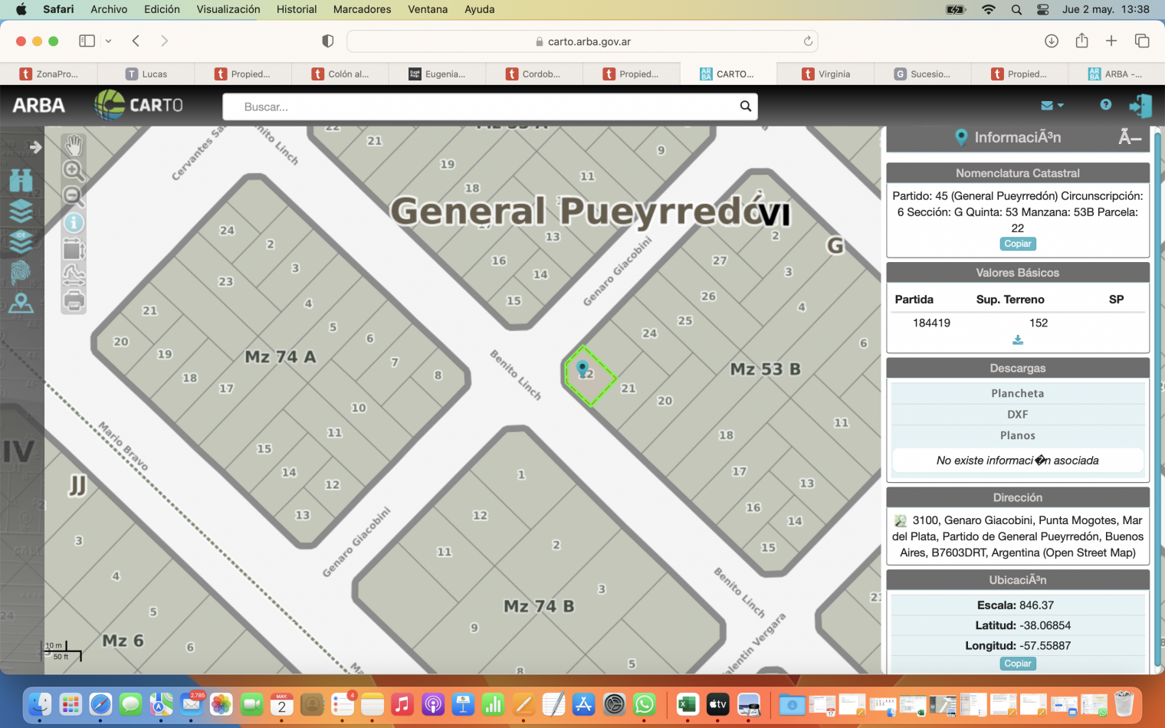
Task: Open the Planos download
Action: 1017,435
